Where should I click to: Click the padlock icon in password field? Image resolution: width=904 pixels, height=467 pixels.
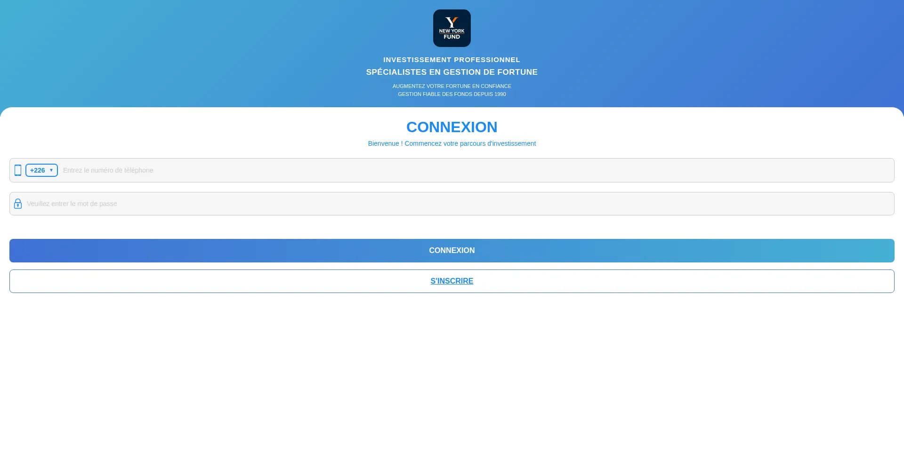(x=18, y=204)
